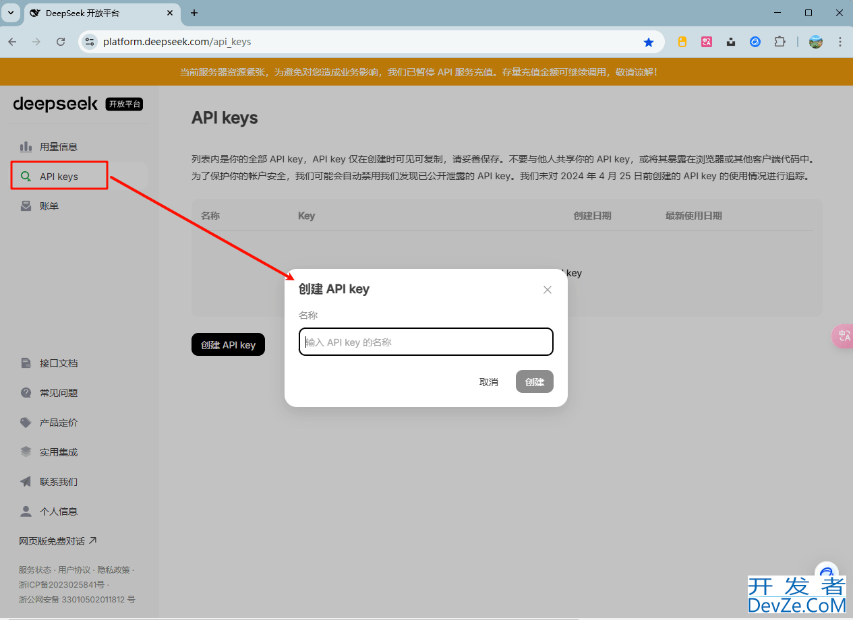The width and height of the screenshot is (853, 620).
Task: Close the create API key dialog
Action: tap(548, 290)
